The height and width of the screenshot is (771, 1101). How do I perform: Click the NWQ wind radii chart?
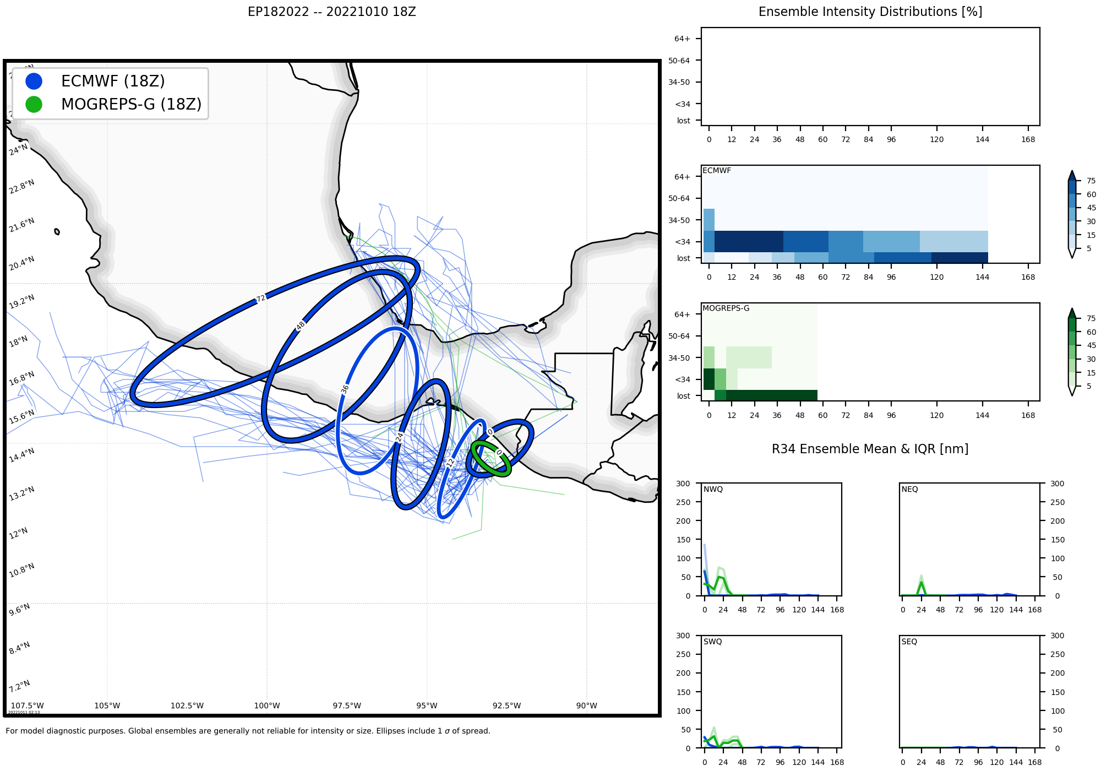pos(771,539)
